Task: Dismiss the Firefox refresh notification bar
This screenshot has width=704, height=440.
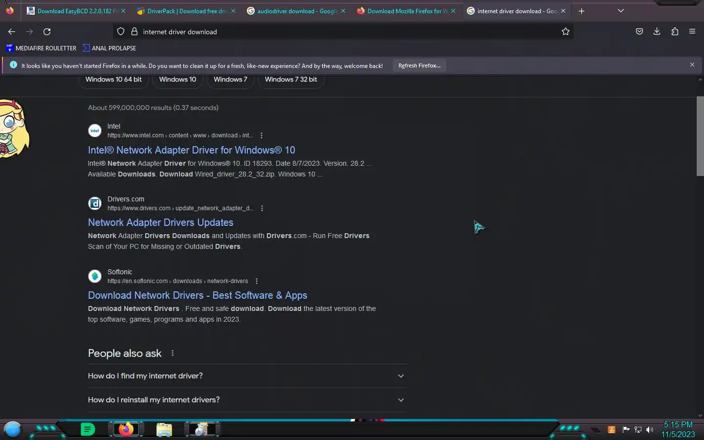Action: [x=692, y=65]
